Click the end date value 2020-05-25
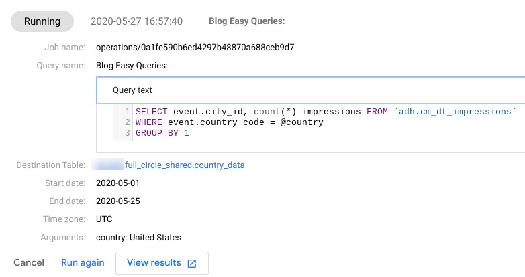This screenshot has height=277, width=525. coord(118,201)
